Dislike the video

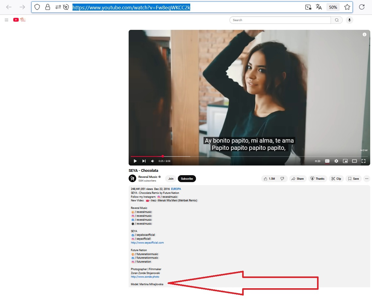click(282, 179)
